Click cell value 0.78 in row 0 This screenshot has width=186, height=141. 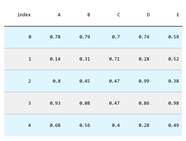[55, 37]
